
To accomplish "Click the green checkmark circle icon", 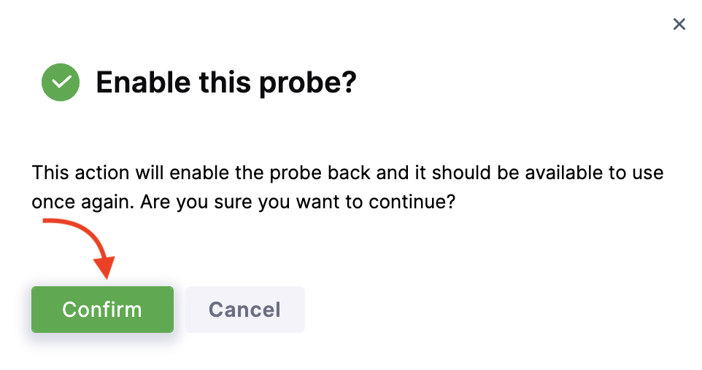I will point(61,82).
